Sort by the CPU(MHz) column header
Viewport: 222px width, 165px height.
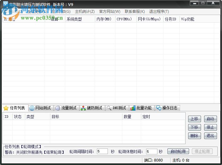(126, 19)
